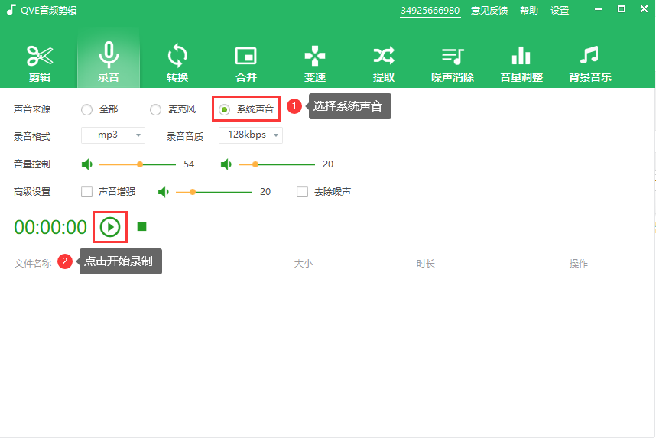Select the 麦克风 microphone radio button
The image size is (656, 438).
pyautogui.click(x=155, y=109)
